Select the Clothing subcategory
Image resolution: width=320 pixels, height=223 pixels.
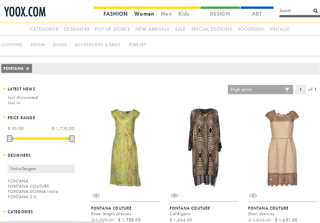pos(12,45)
